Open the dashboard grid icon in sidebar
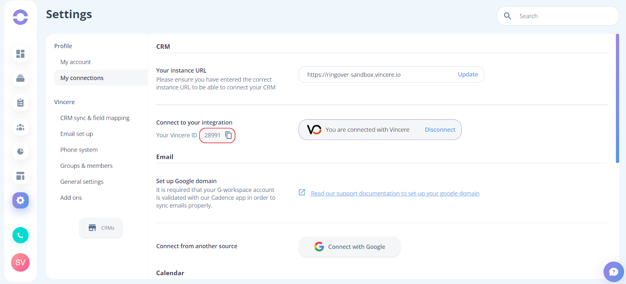This screenshot has width=626, height=284. tap(20, 54)
